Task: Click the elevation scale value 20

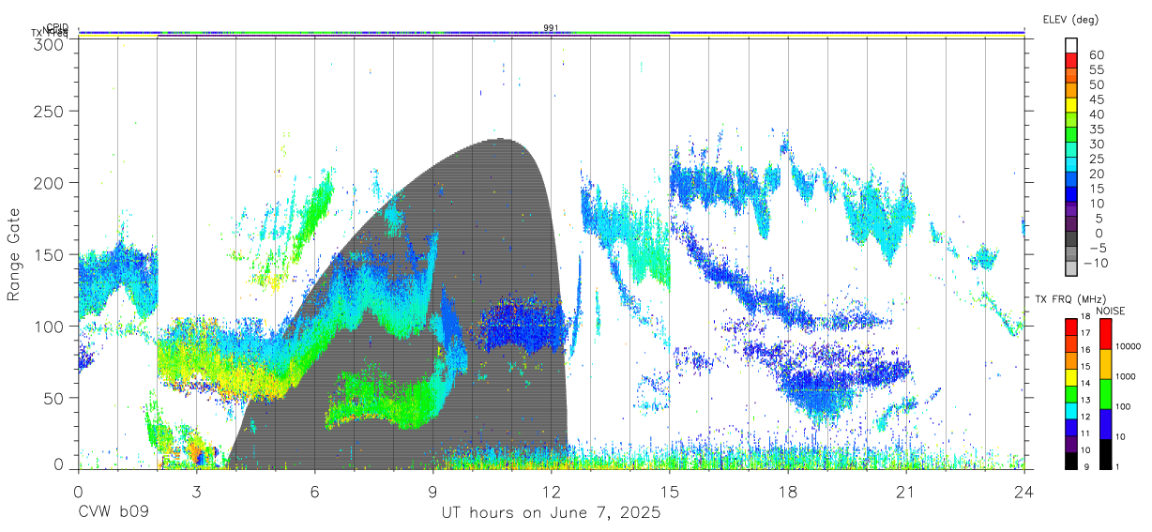Action: click(x=1096, y=174)
